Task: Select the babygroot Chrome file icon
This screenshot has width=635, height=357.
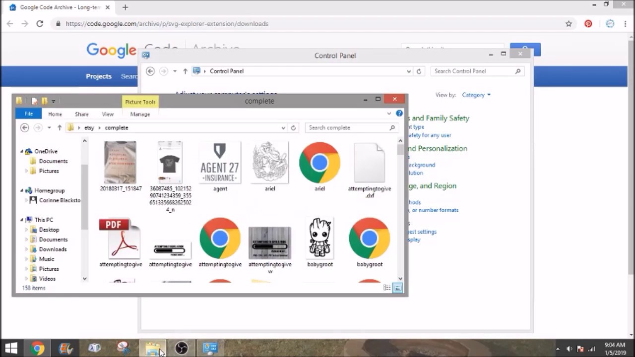Action: tap(369, 242)
